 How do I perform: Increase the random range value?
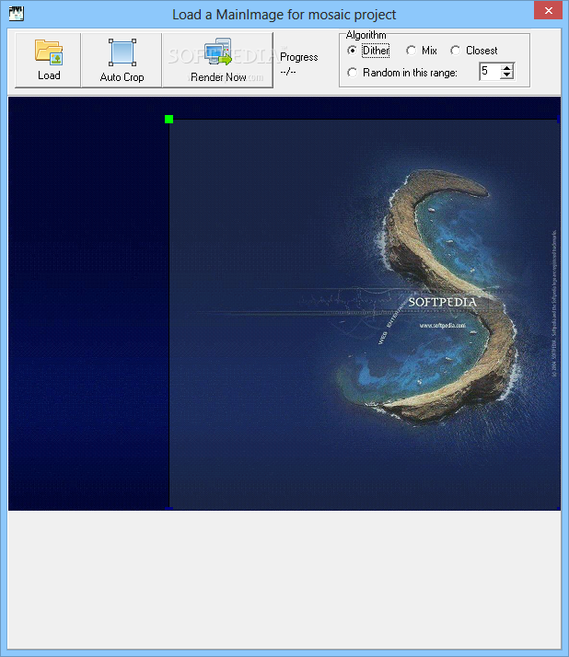[507, 68]
